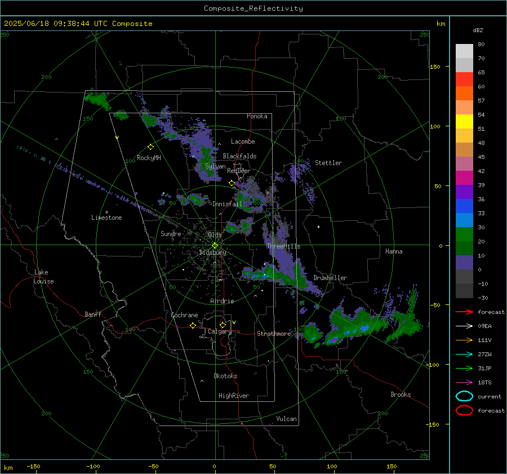Click the Lake Louise label

tap(43, 277)
